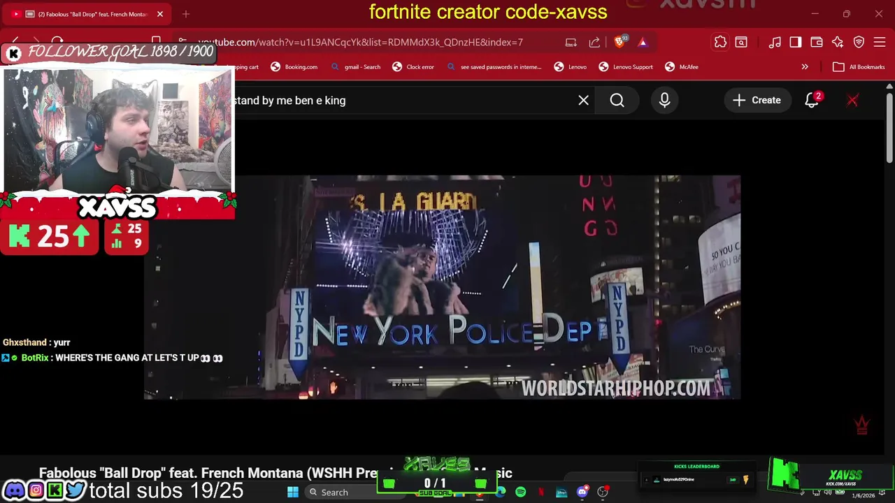This screenshot has width=895, height=503.
Task: Click the share page arrow icon
Action: pos(594,42)
